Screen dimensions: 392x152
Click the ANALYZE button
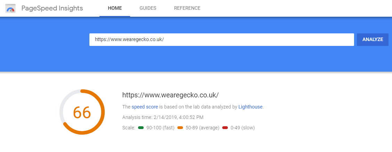pyautogui.click(x=373, y=40)
